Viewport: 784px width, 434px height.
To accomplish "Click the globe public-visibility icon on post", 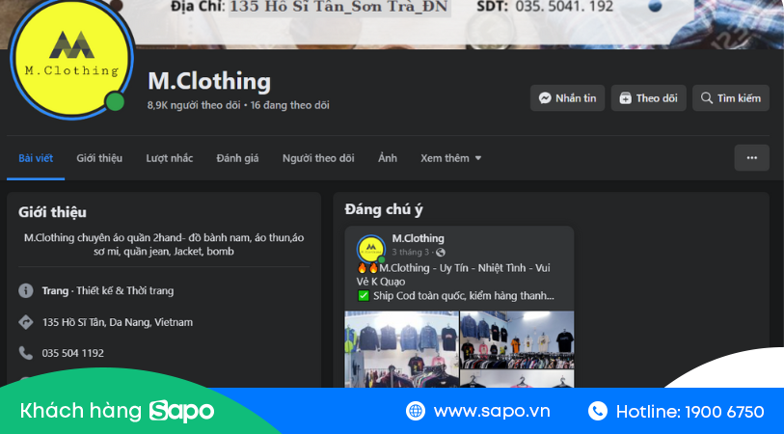I will click(x=440, y=253).
